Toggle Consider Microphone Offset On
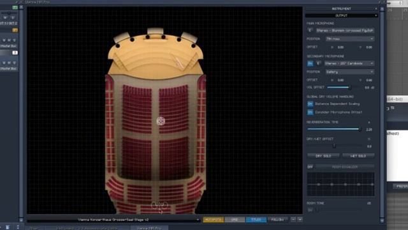 [x=310, y=112]
